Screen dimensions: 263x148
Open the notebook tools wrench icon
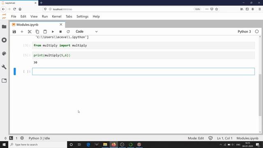(4, 67)
